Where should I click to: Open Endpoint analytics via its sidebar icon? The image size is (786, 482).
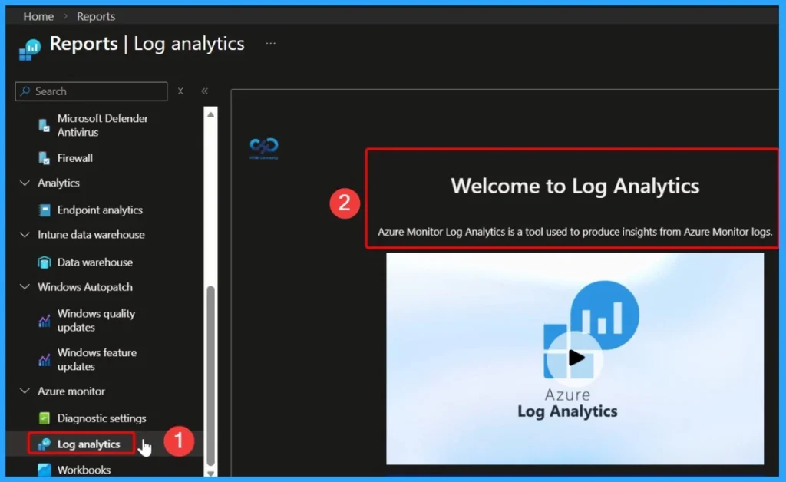44,210
